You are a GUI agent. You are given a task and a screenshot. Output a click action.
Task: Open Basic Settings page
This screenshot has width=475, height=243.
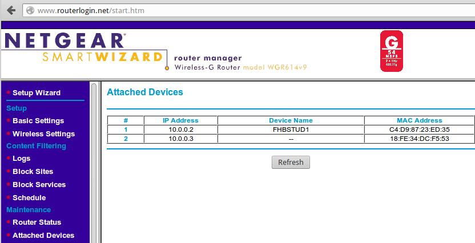[38, 121]
